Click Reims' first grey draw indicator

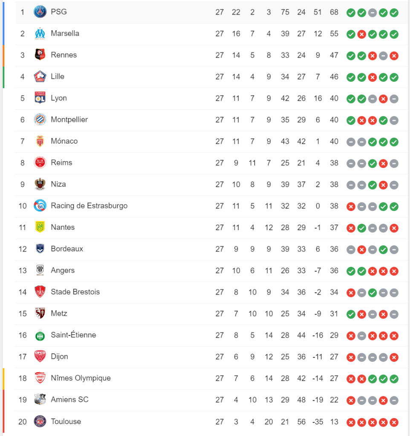tap(351, 163)
